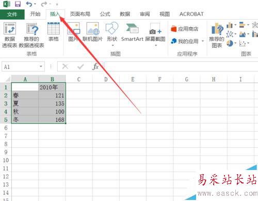Insert a column chart
The width and height of the screenshot is (258, 201).
pos(230,25)
